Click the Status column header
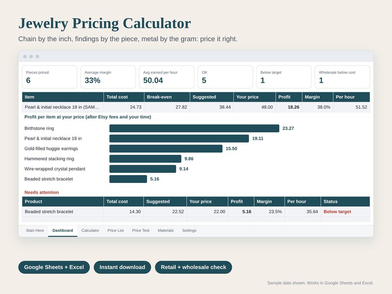 click(x=345, y=202)
